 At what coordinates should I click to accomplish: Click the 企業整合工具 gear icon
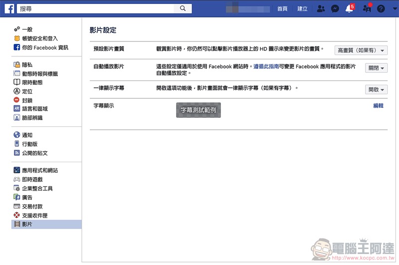(17, 188)
